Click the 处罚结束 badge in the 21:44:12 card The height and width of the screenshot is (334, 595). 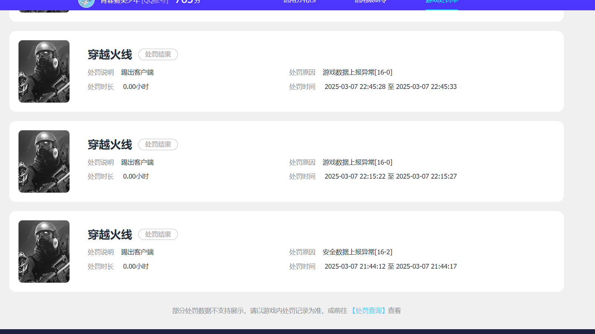[x=158, y=234]
